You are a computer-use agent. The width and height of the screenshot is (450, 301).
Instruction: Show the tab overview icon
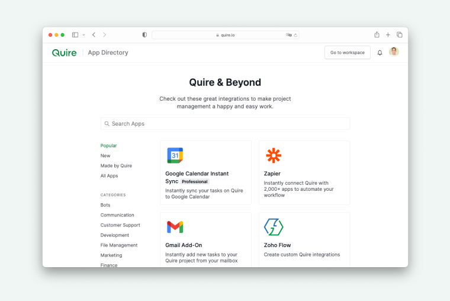pyautogui.click(x=400, y=35)
